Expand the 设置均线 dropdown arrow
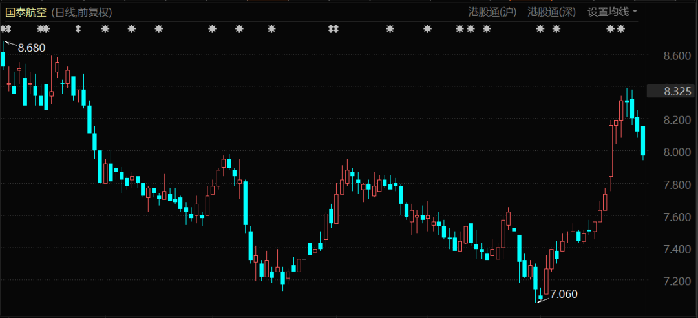The width and height of the screenshot is (698, 318). click(635, 12)
